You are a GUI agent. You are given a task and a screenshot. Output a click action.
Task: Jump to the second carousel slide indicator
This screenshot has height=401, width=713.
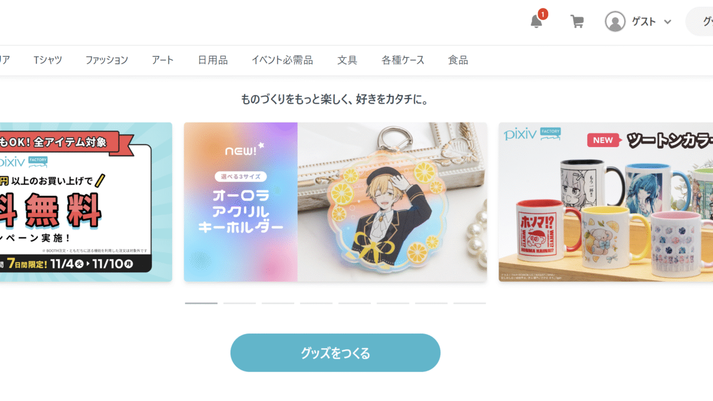(x=240, y=303)
